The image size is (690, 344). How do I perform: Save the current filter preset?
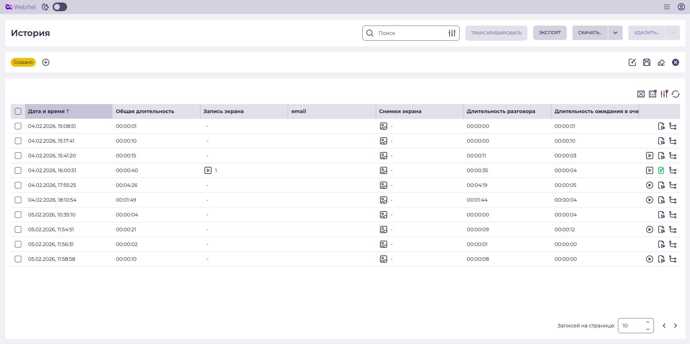[x=647, y=62]
